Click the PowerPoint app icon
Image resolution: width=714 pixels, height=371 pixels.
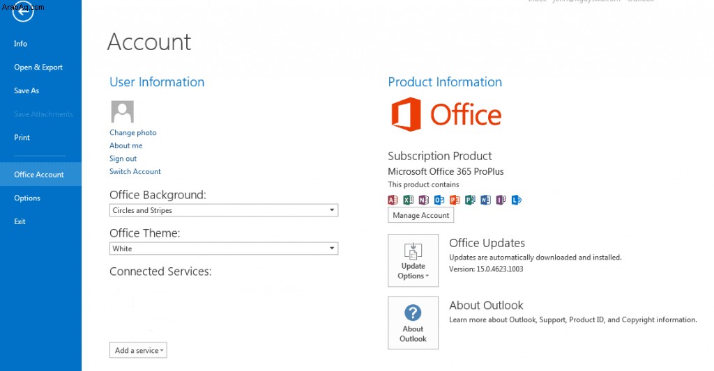pyautogui.click(x=455, y=200)
